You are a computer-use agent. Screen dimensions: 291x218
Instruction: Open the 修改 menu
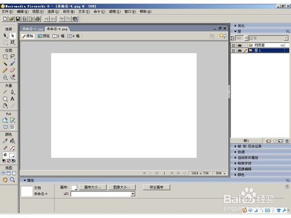pos(69,12)
